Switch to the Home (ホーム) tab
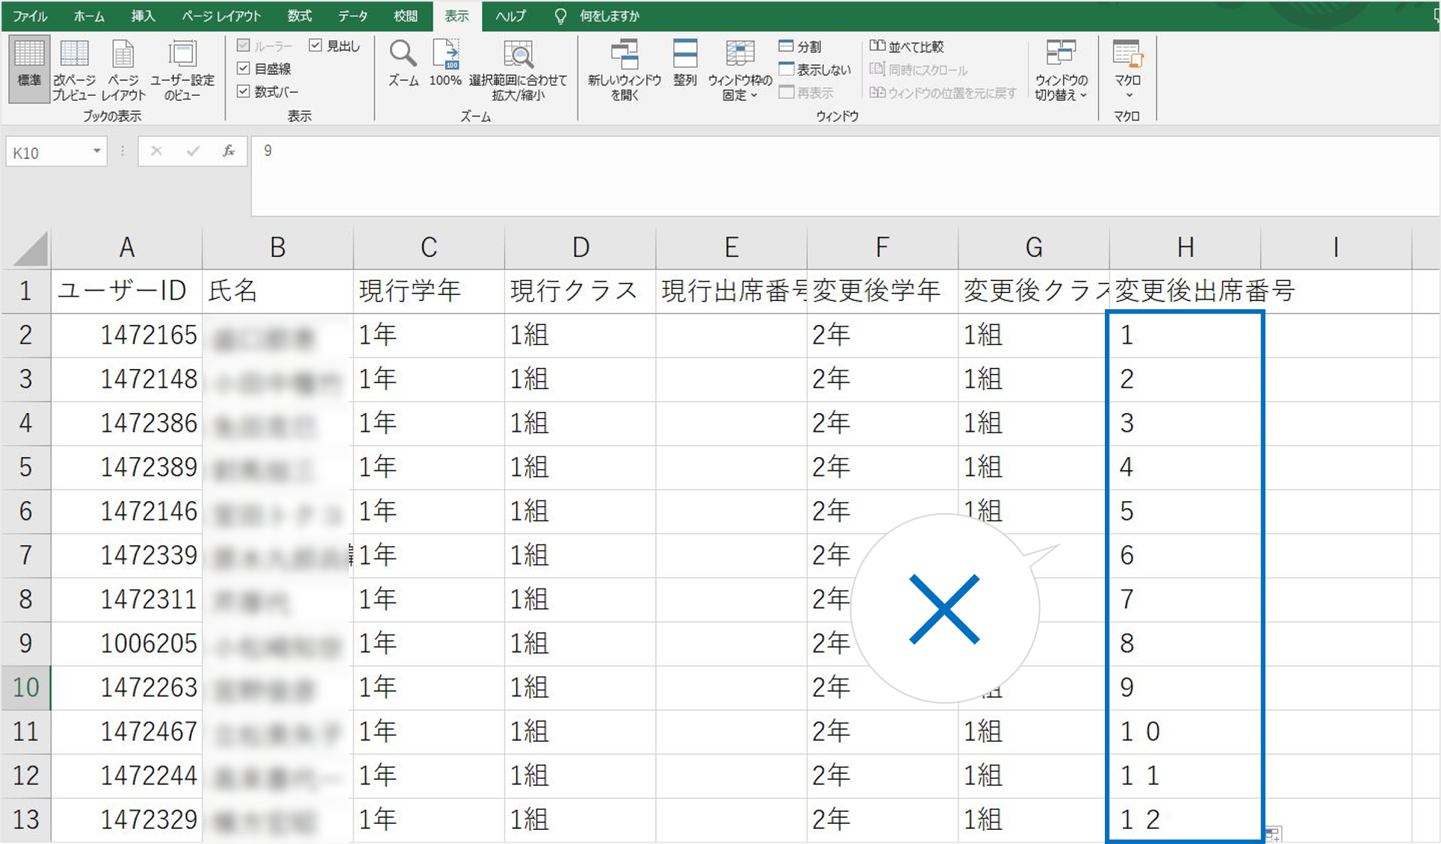This screenshot has height=844, width=1441. (90, 16)
